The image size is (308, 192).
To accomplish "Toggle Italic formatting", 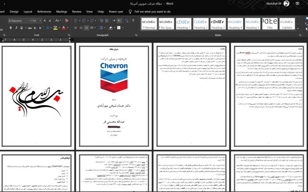I will [x=16, y=28].
